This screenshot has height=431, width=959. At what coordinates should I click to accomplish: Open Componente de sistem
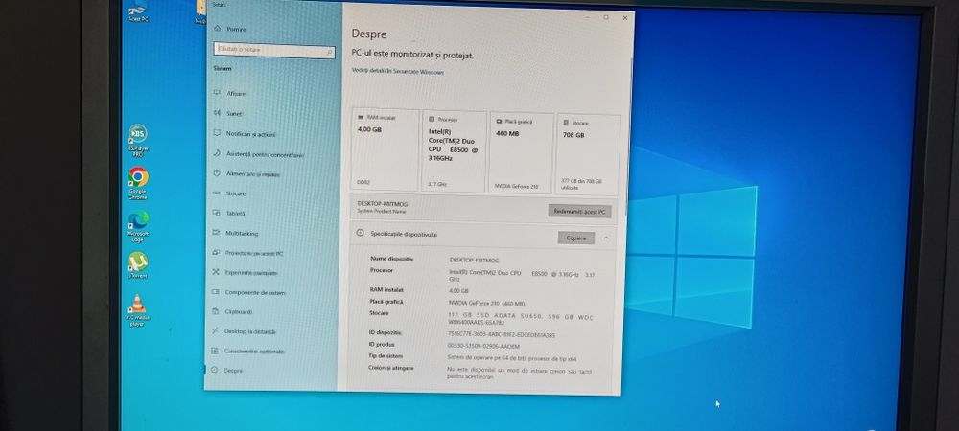[x=255, y=293]
